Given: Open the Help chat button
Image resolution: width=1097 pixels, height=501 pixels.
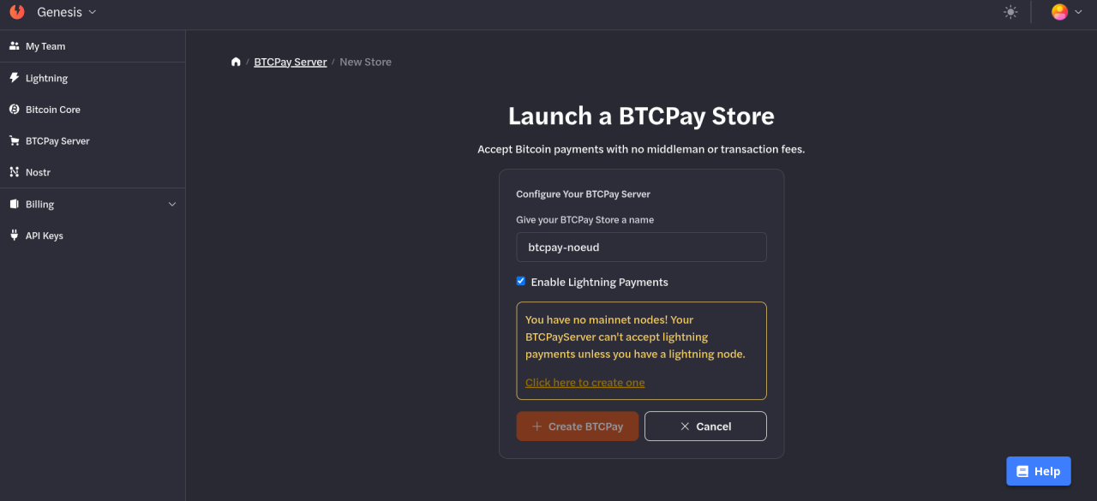Looking at the screenshot, I should (x=1039, y=471).
